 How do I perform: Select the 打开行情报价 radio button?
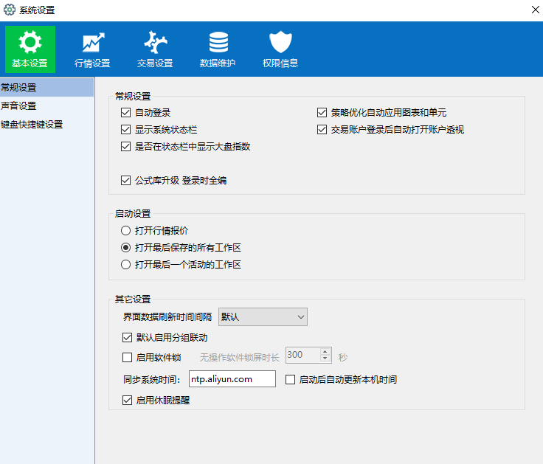point(126,231)
